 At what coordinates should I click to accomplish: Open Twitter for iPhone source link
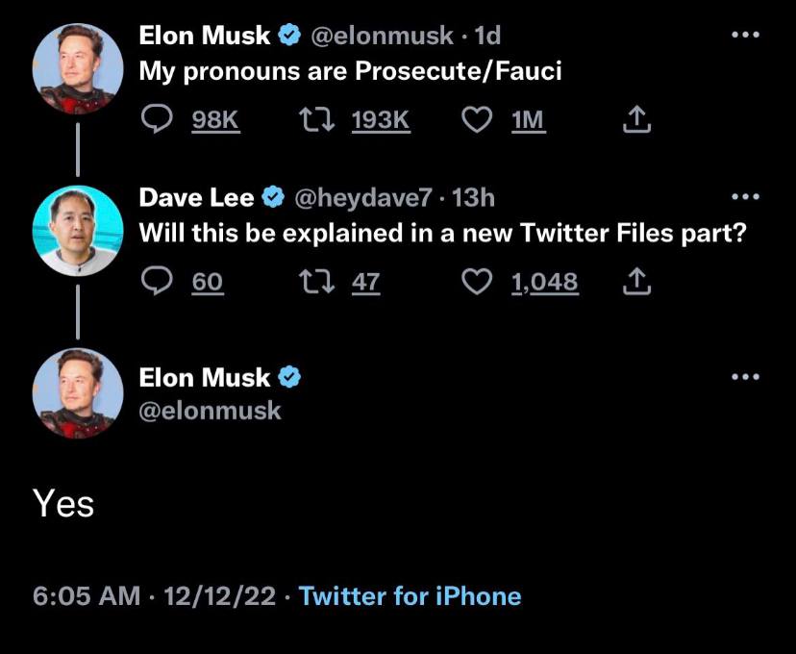coord(410,596)
